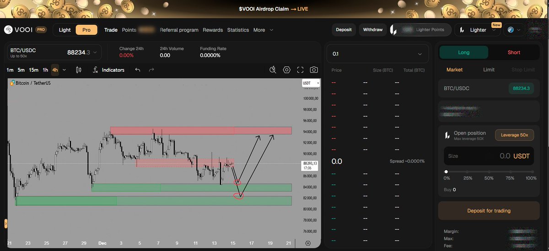Open chart axis settings gear

[x=308, y=243]
